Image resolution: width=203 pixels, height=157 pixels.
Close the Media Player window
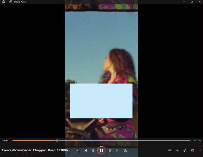(200, 2)
